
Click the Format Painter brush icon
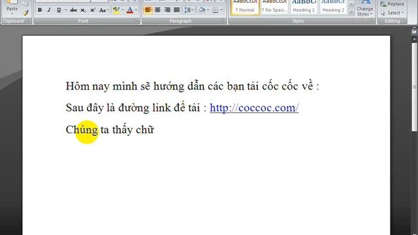pos(25,12)
